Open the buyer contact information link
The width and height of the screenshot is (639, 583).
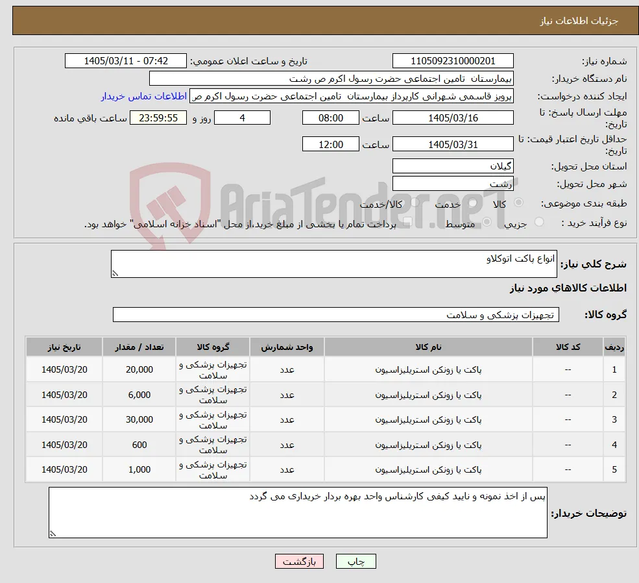coord(144,96)
